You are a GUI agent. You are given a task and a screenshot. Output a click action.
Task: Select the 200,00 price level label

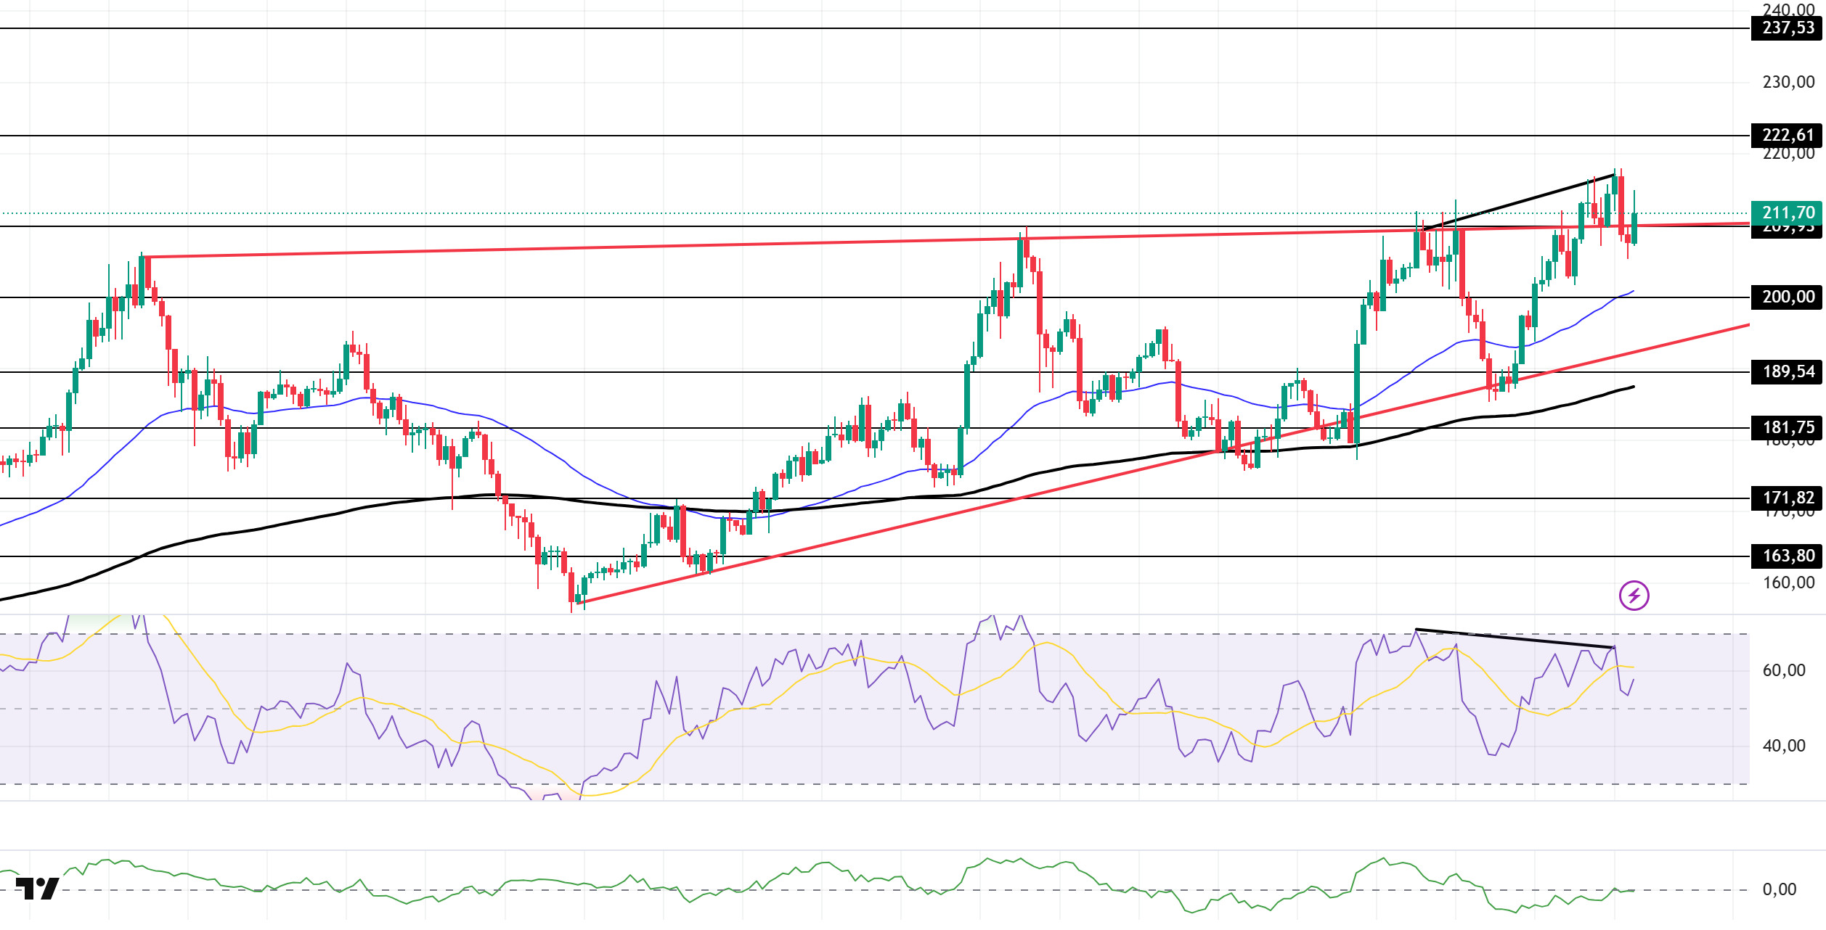click(1787, 297)
